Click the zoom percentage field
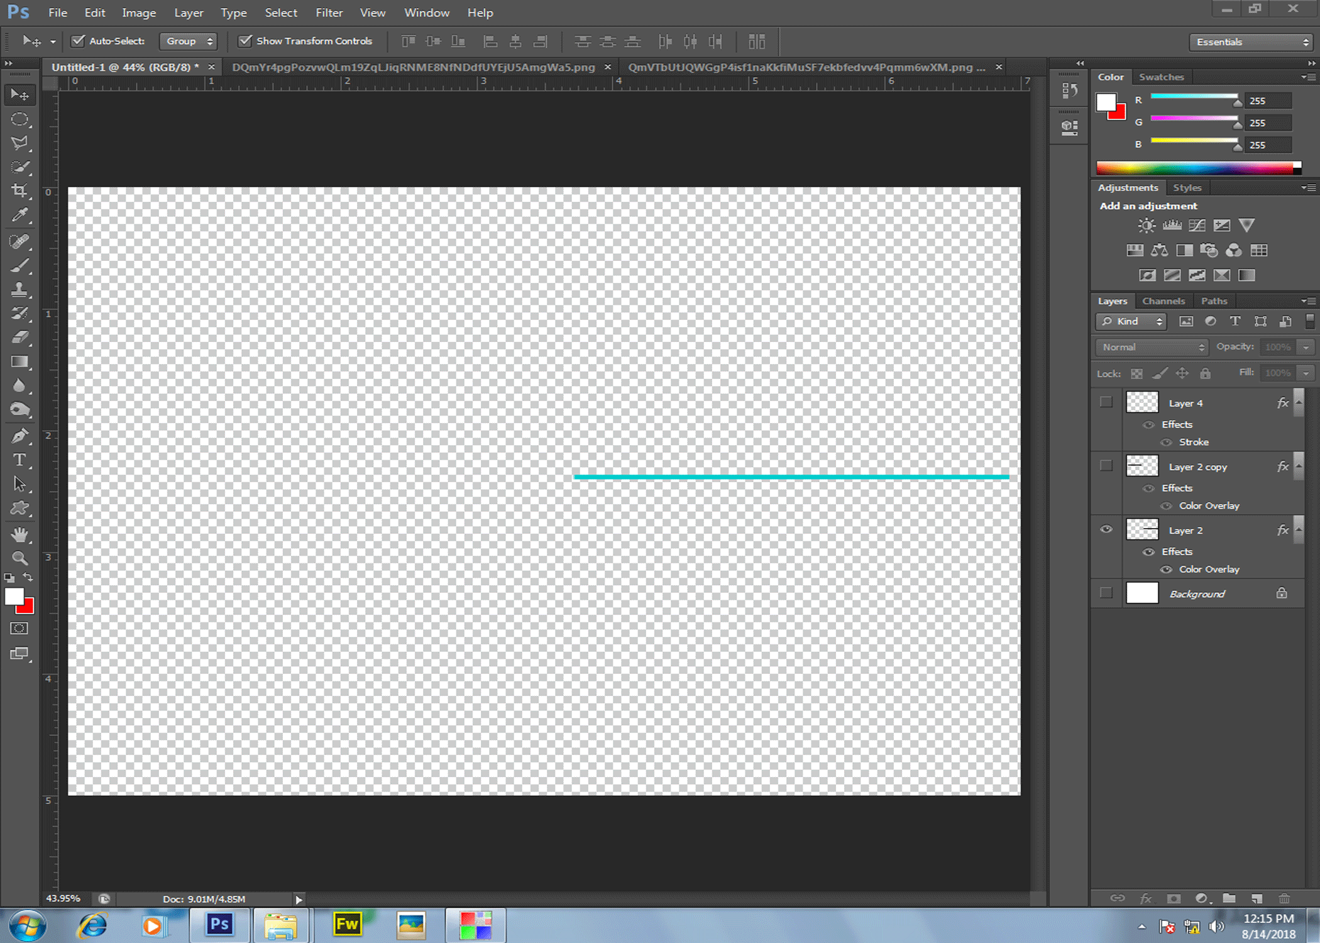This screenshot has height=943, width=1320. 63,898
